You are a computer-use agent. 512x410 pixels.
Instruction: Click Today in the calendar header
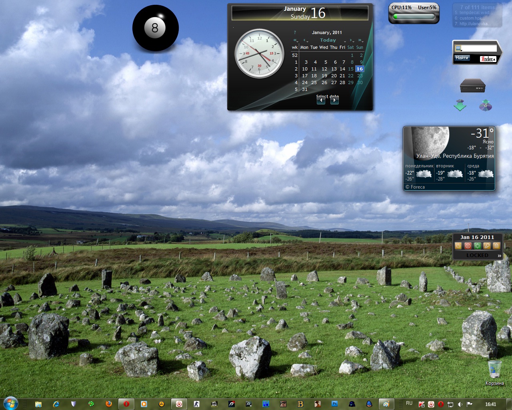tap(328, 40)
